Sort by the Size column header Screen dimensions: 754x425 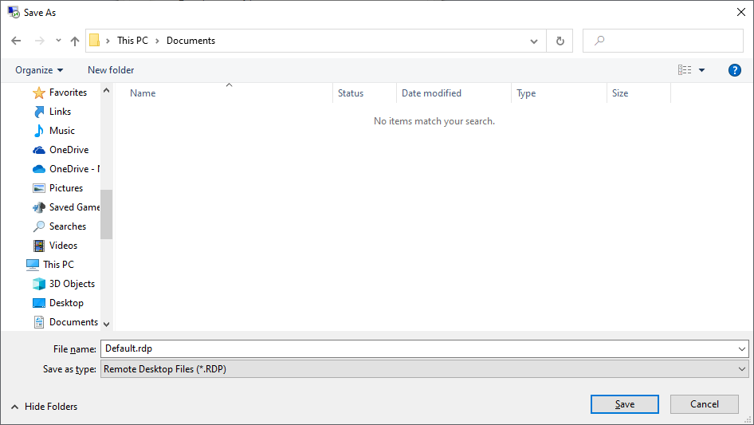[x=620, y=93]
